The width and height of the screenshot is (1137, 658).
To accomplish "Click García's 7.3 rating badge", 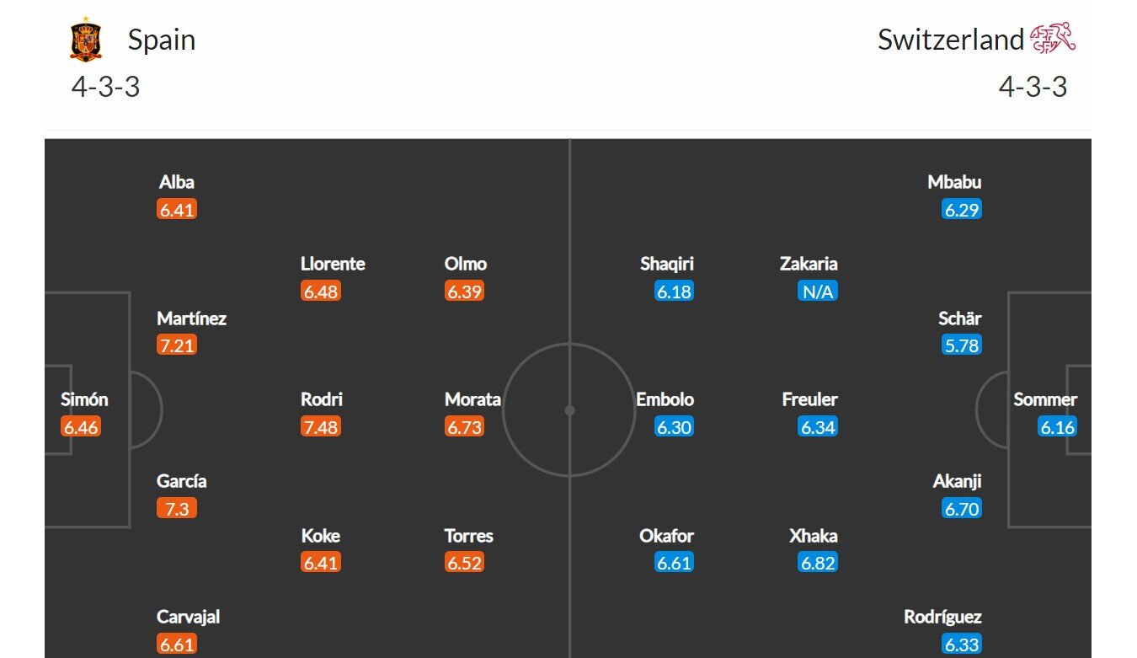I will (x=177, y=508).
